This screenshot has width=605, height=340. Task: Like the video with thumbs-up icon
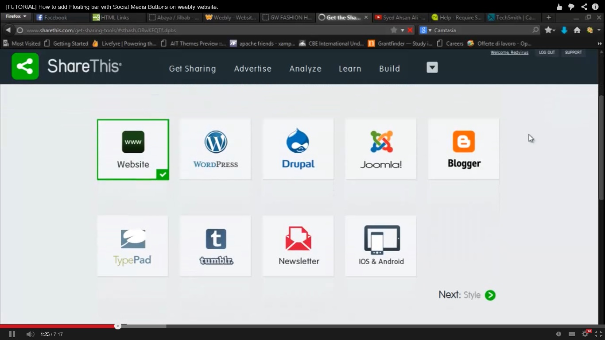pyautogui.click(x=559, y=7)
